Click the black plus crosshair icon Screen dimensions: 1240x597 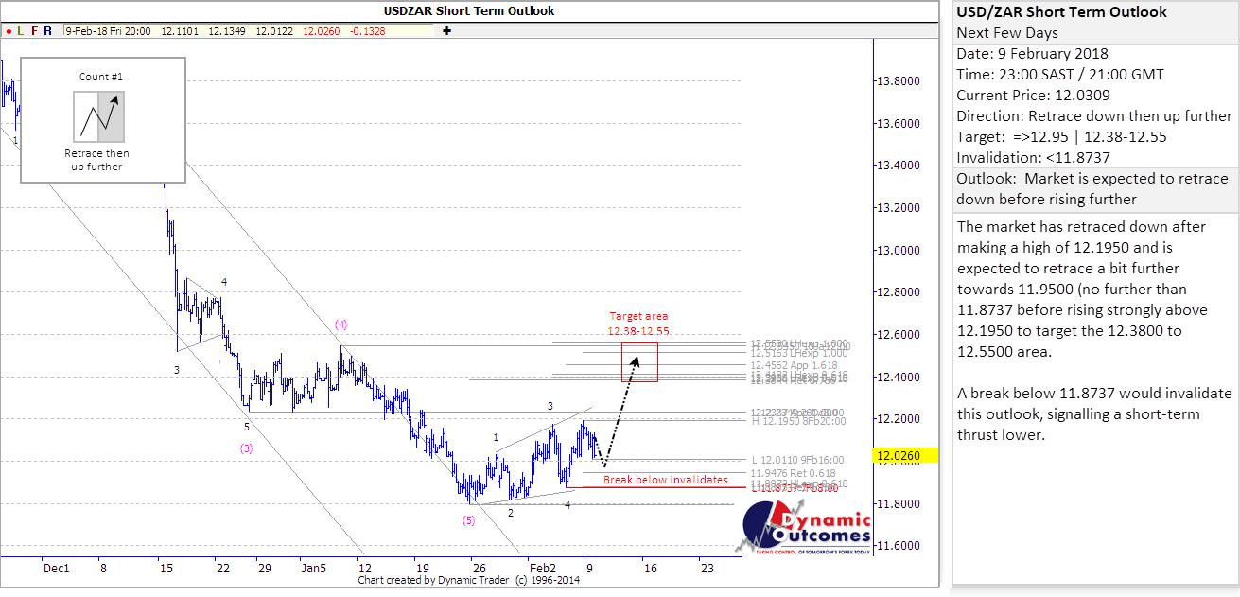(446, 31)
